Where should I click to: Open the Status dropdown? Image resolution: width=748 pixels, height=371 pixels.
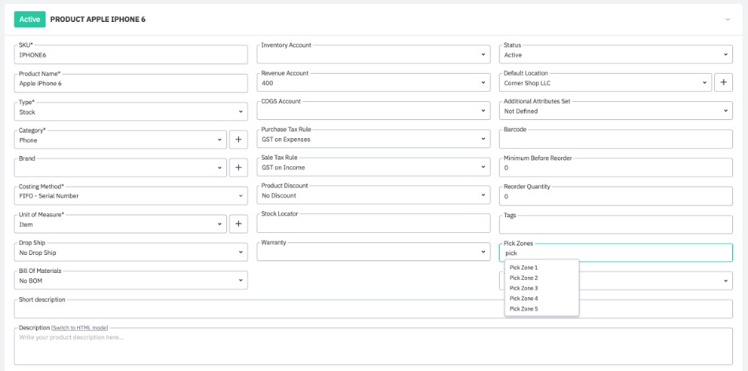pyautogui.click(x=615, y=55)
